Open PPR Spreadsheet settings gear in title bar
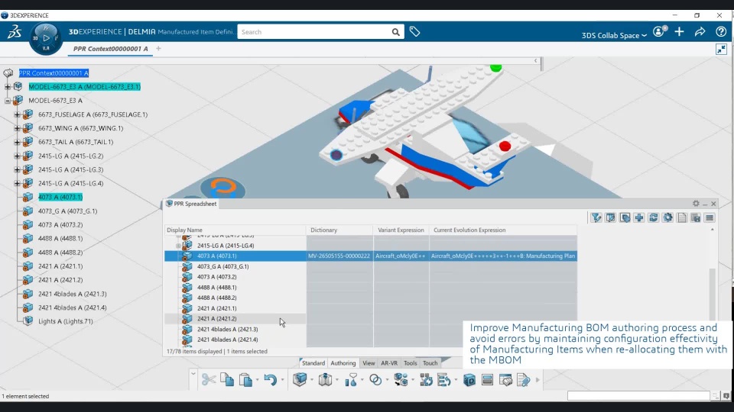 (x=696, y=204)
